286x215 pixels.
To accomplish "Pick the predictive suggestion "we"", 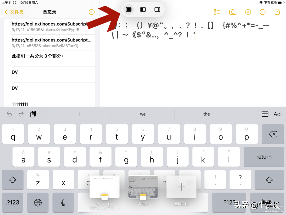I will coord(143,114).
